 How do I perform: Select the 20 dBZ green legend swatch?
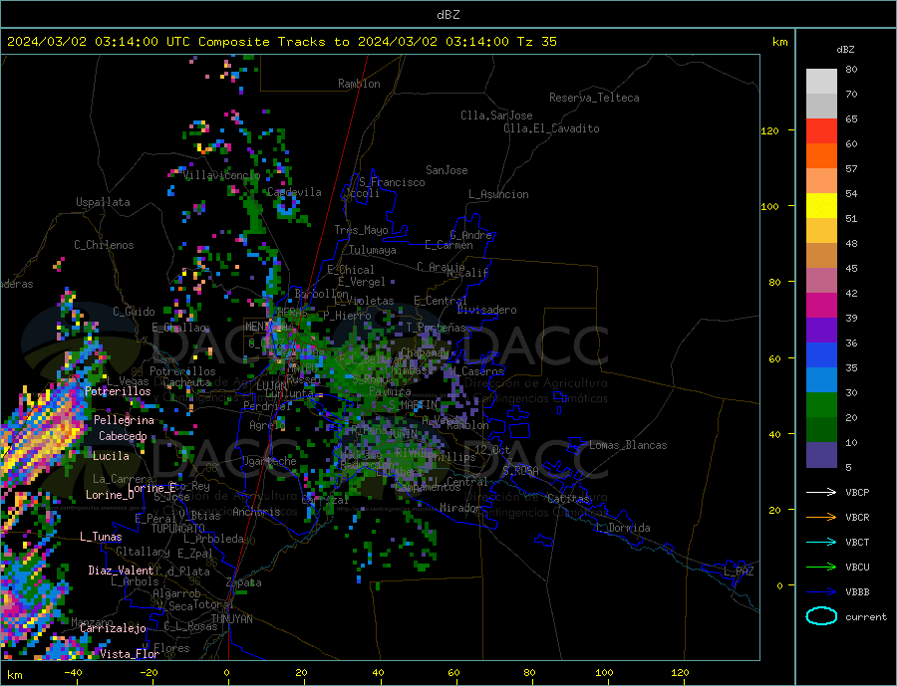(821, 405)
